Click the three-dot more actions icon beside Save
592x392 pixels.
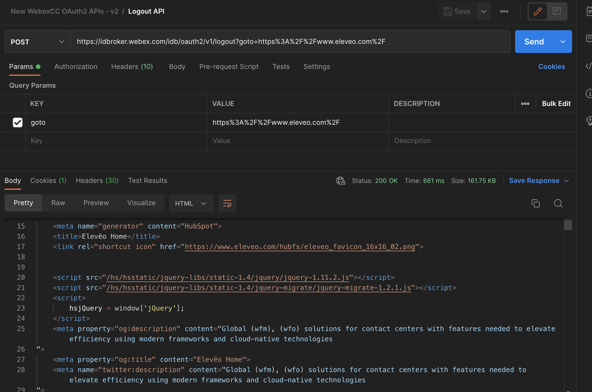point(504,11)
